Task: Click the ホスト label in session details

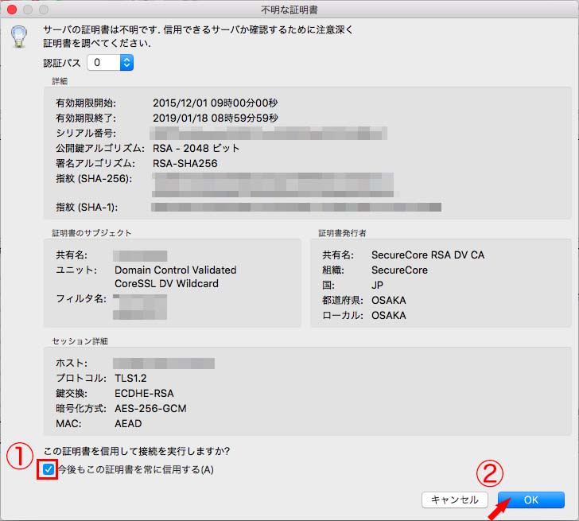Action: 72,364
